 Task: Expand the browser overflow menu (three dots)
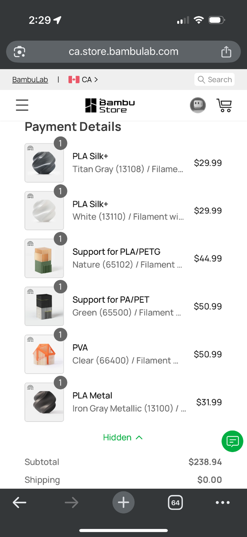pos(223,502)
